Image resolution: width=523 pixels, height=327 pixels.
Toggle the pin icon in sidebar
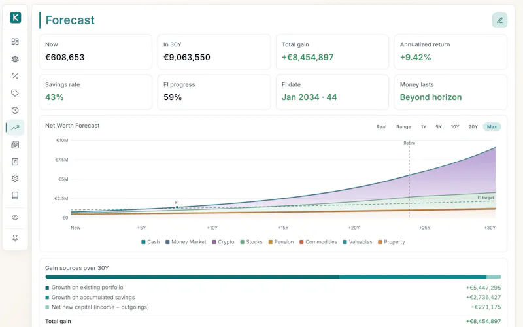[x=15, y=238]
